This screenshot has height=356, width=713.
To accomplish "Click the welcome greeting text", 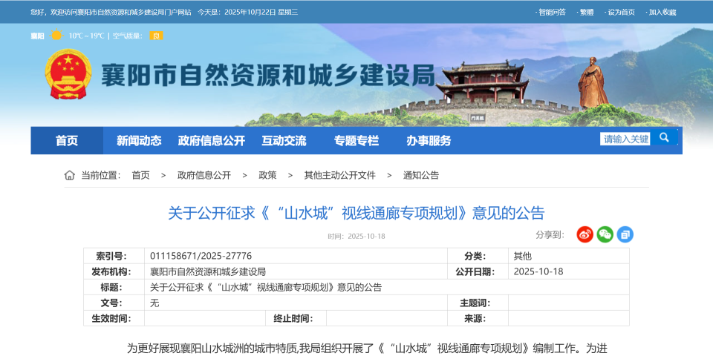I will (111, 13).
